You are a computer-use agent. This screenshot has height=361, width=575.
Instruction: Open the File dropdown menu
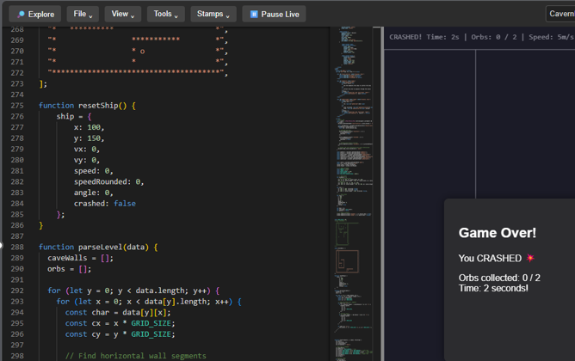[83, 14]
